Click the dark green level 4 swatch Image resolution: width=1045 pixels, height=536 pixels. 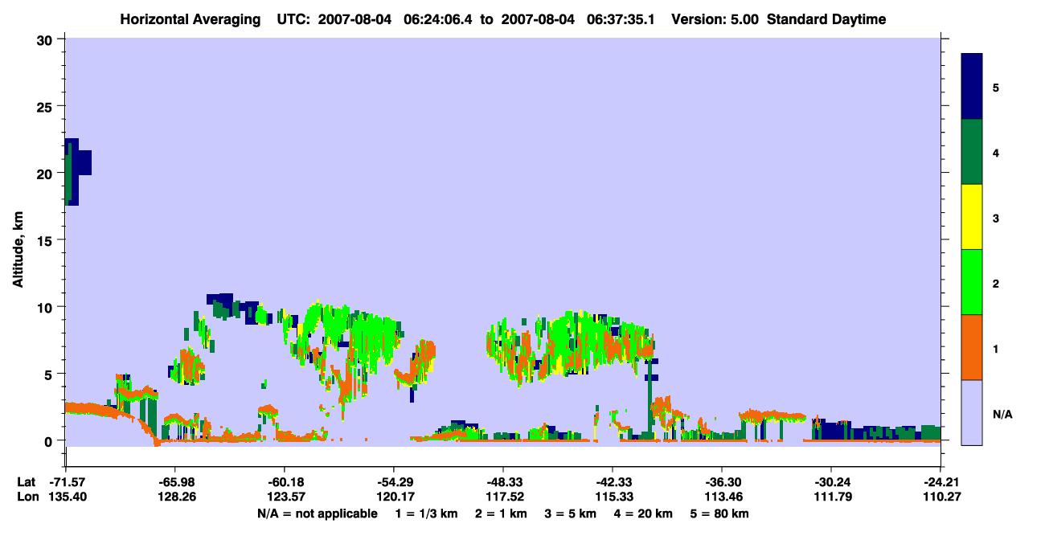click(x=972, y=152)
